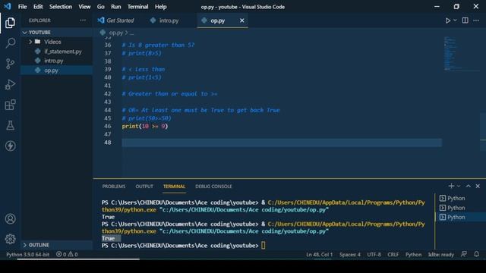Open the Selection menu
Image resolution: width=486 pixels, height=273 pixels.
(61, 7)
